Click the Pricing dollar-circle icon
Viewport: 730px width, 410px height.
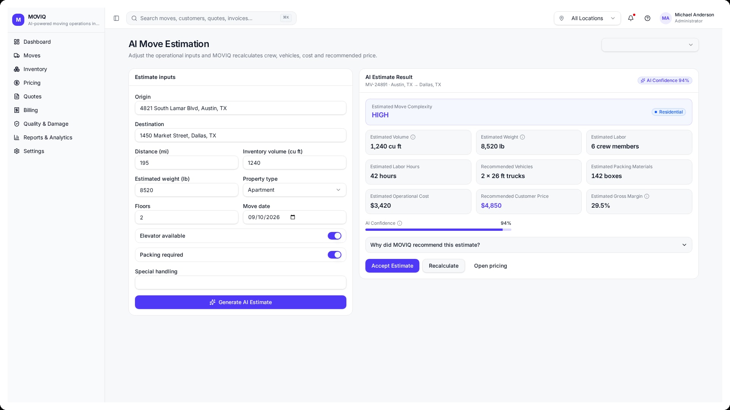(17, 83)
